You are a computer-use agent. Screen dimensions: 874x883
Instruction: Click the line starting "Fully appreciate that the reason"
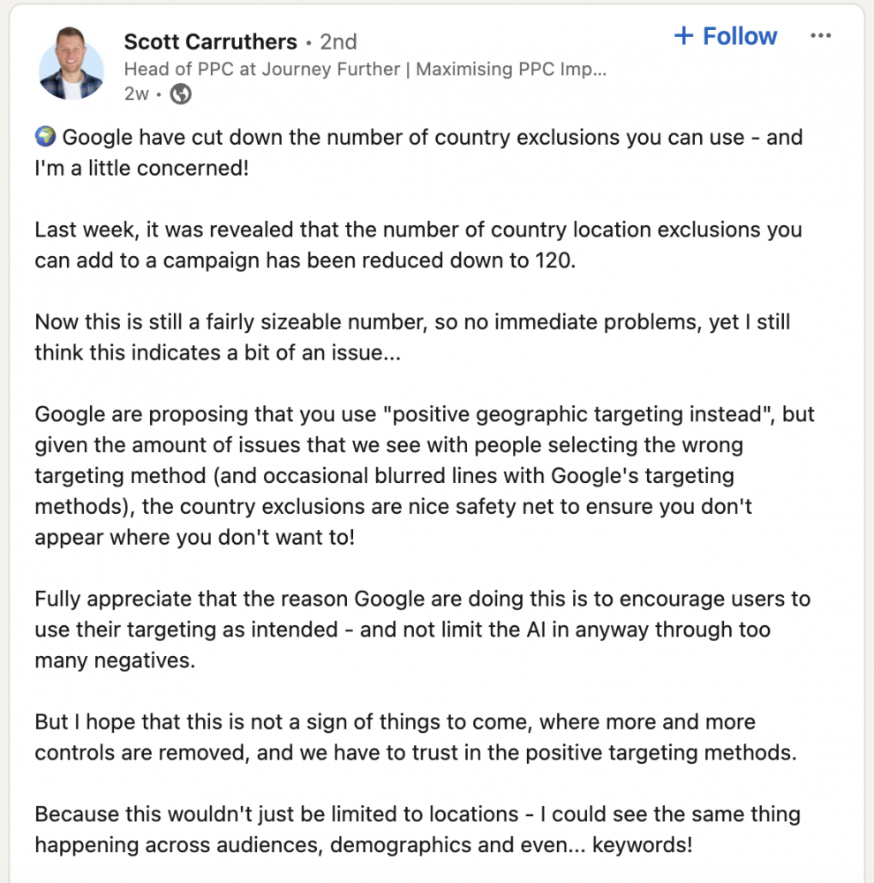coord(423,599)
